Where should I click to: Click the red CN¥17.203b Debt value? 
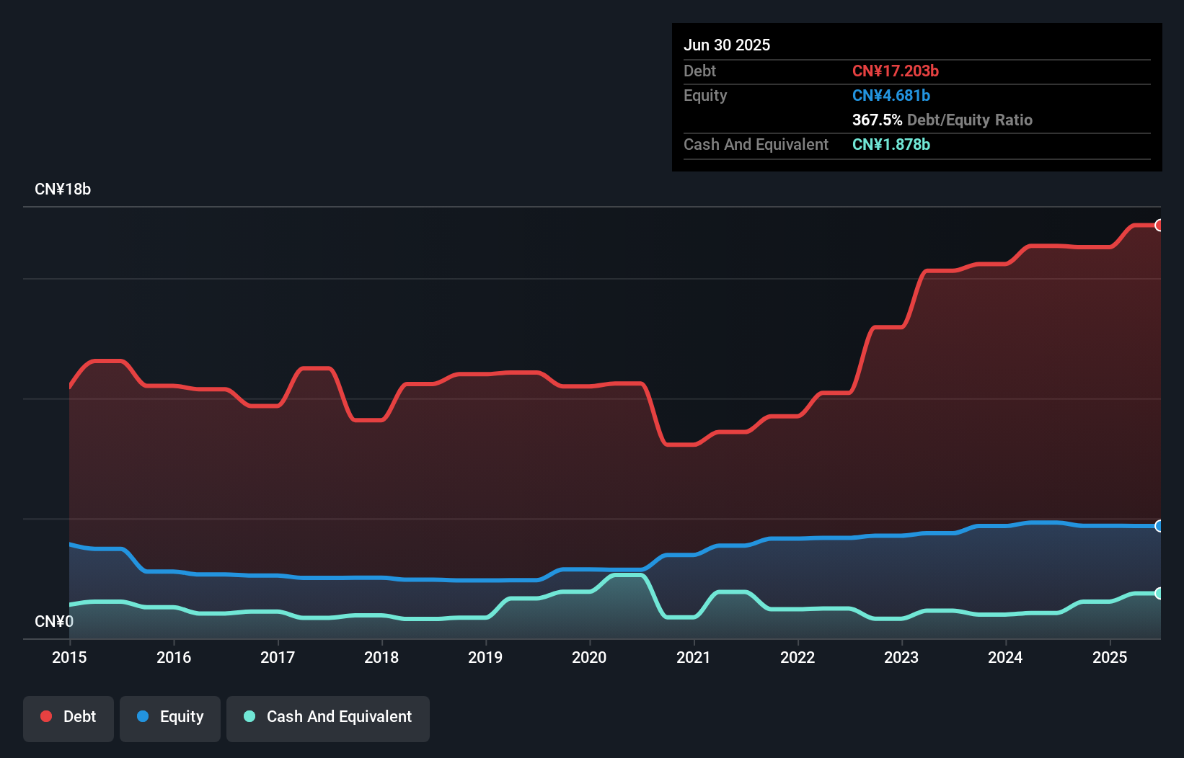click(896, 71)
